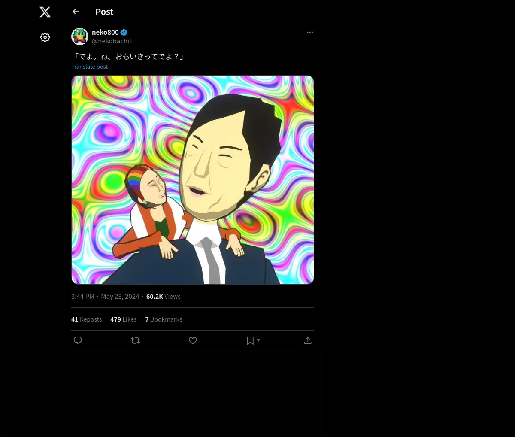Open the @nekohachi1 handle
515x437 pixels.
coord(112,41)
